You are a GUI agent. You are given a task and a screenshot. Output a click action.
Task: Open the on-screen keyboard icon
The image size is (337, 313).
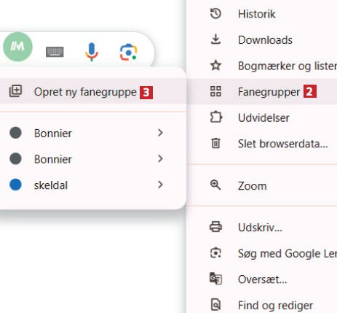pos(55,52)
